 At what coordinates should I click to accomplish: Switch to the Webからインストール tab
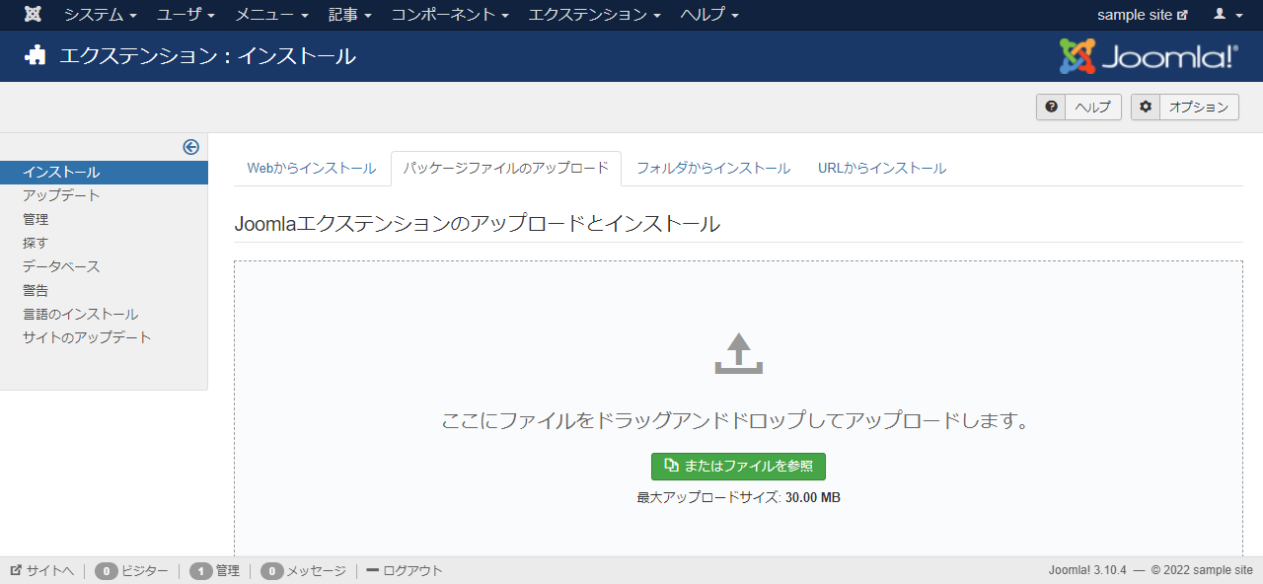(x=311, y=169)
